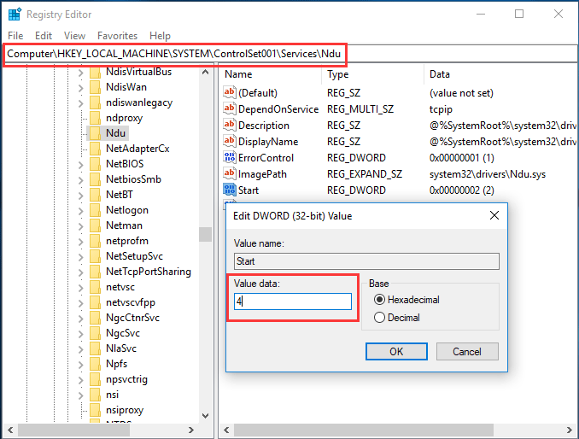
Task: Expand the netvscvfpp tree node
Action: tap(81, 303)
